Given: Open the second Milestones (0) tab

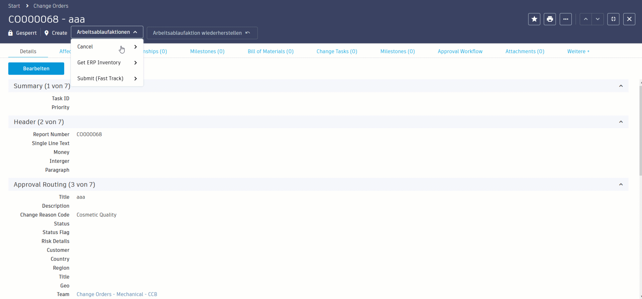Looking at the screenshot, I should pos(398,52).
